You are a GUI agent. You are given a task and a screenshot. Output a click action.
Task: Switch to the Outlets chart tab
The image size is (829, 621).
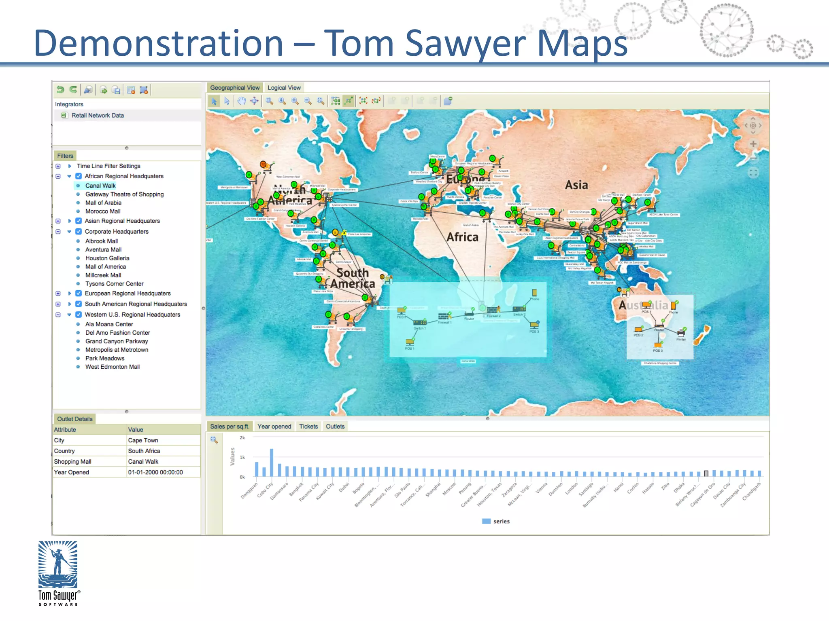tap(335, 427)
